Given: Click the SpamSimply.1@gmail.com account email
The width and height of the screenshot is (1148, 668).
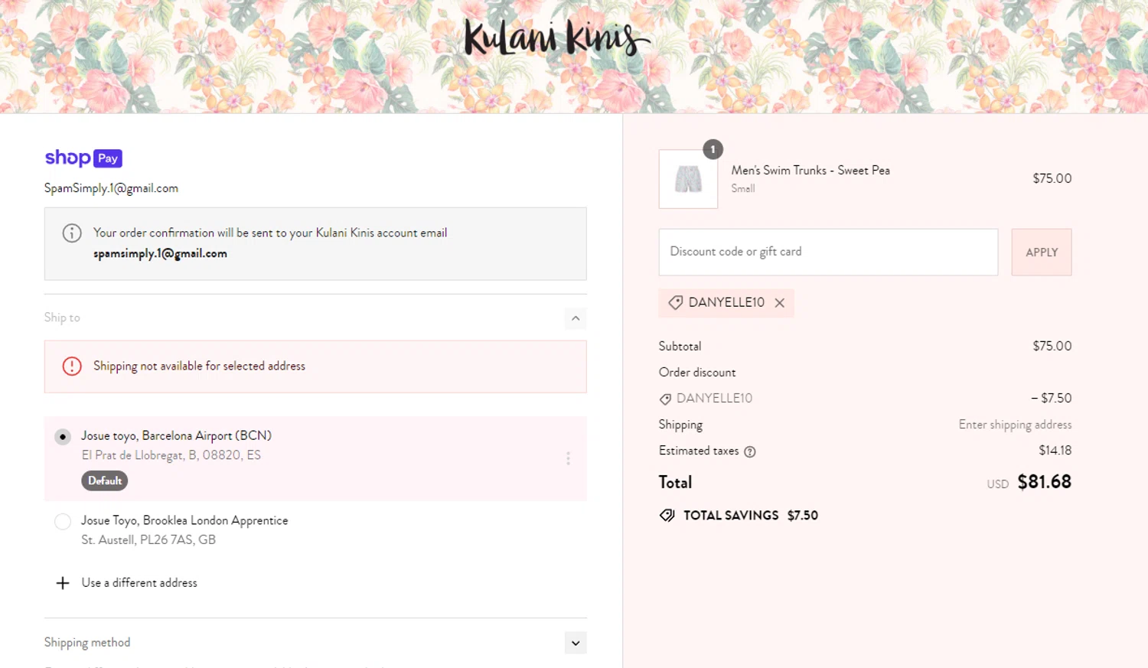Looking at the screenshot, I should coord(111,188).
